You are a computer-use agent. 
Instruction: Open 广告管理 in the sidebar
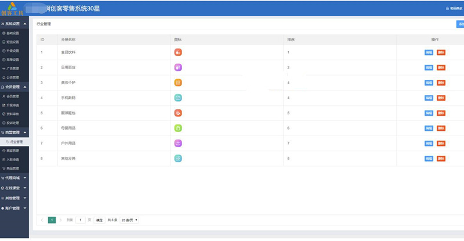point(13,68)
